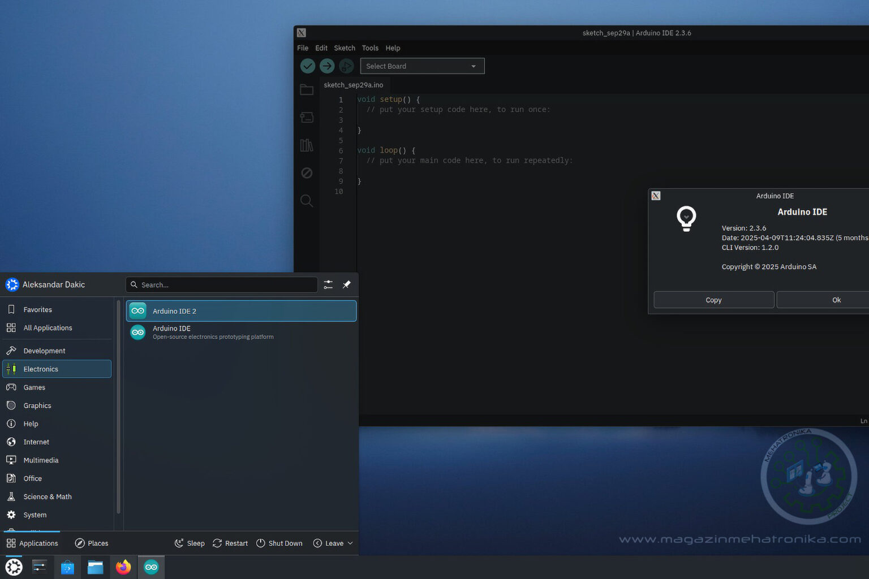Image resolution: width=869 pixels, height=579 pixels.
Task: Click the Arduino IDE taskbar icon
Action: click(x=151, y=567)
